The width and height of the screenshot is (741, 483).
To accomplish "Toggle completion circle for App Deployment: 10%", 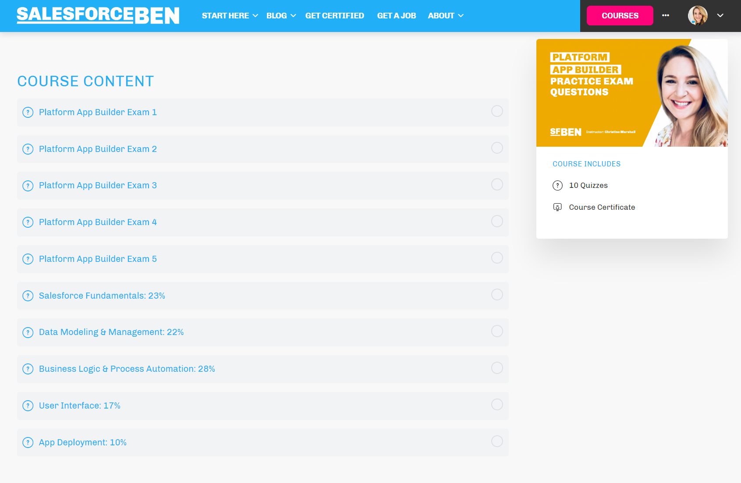I will click(497, 441).
